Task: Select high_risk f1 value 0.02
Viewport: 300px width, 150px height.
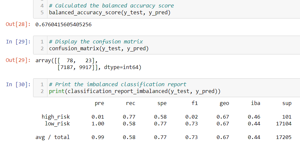Action: (x=192, y=117)
